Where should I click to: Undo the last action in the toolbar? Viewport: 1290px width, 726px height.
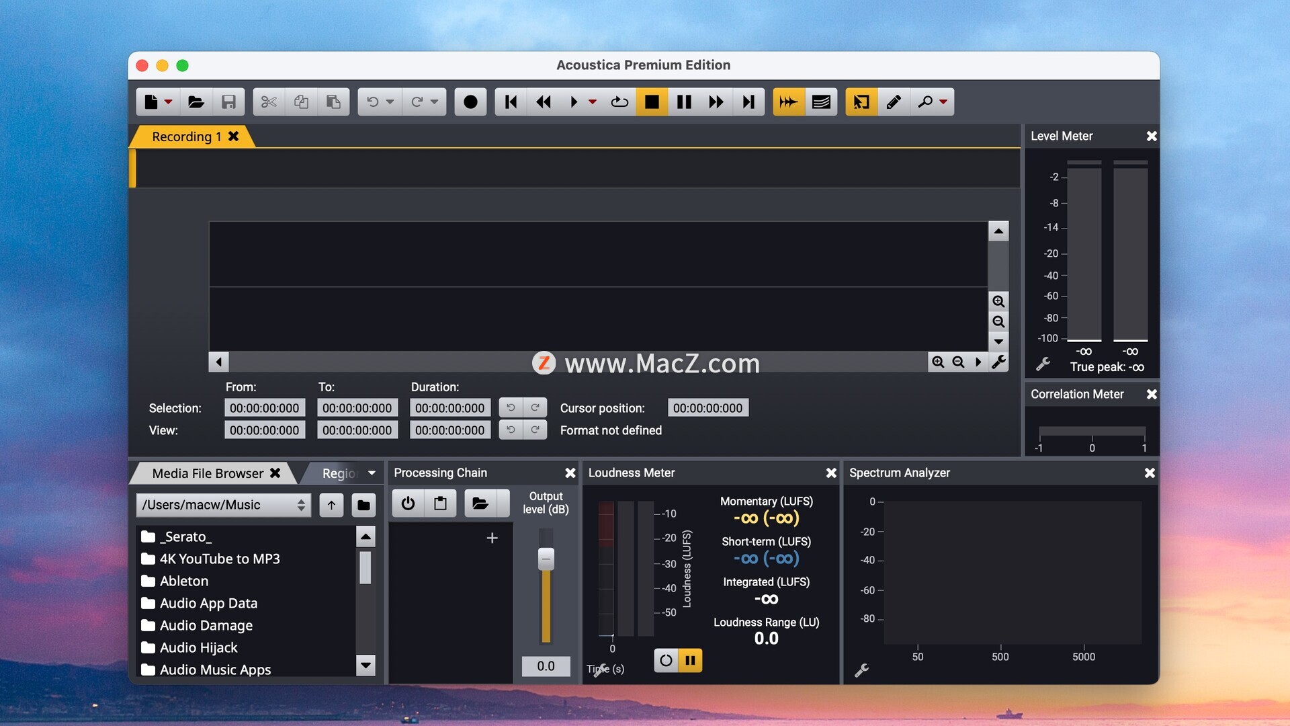click(372, 102)
